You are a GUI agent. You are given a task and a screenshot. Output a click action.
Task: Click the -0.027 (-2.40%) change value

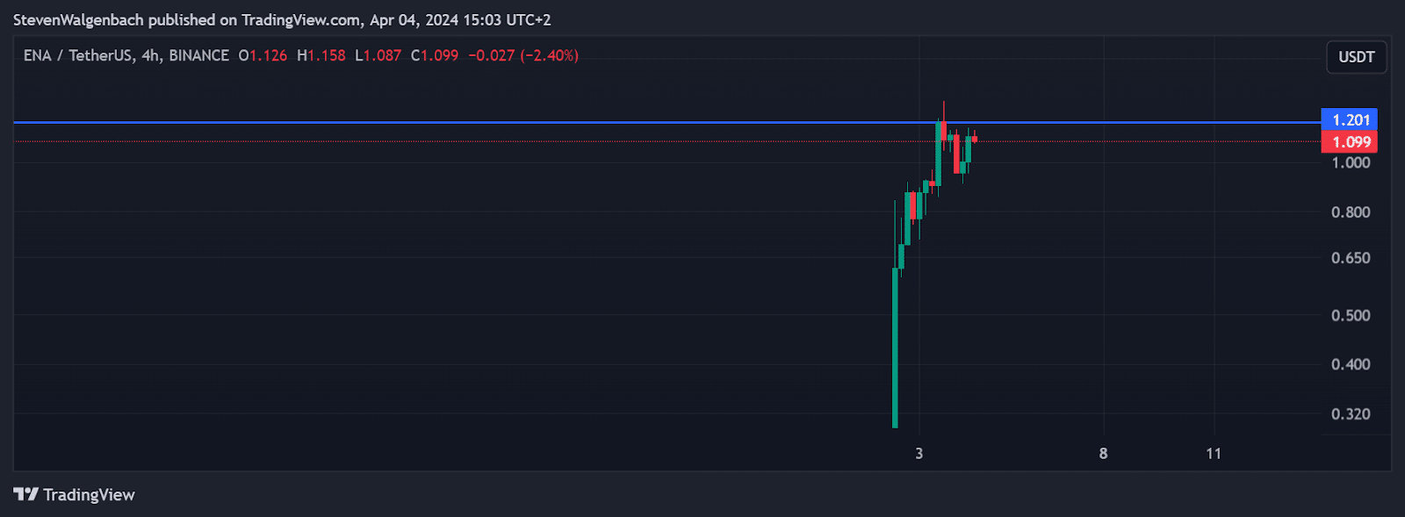522,55
